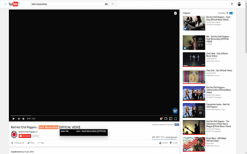
Task: Open Fleur East Sax thumbnail
Action: coord(194,77)
